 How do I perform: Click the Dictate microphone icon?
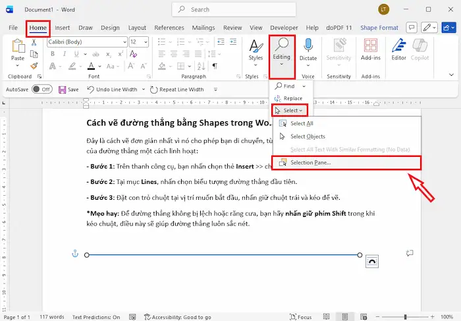tap(308, 49)
